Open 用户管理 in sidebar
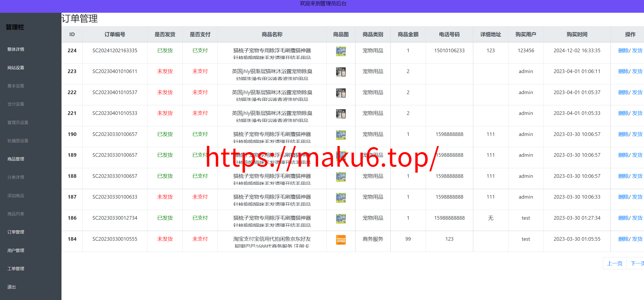644x300 pixels. click(x=16, y=250)
